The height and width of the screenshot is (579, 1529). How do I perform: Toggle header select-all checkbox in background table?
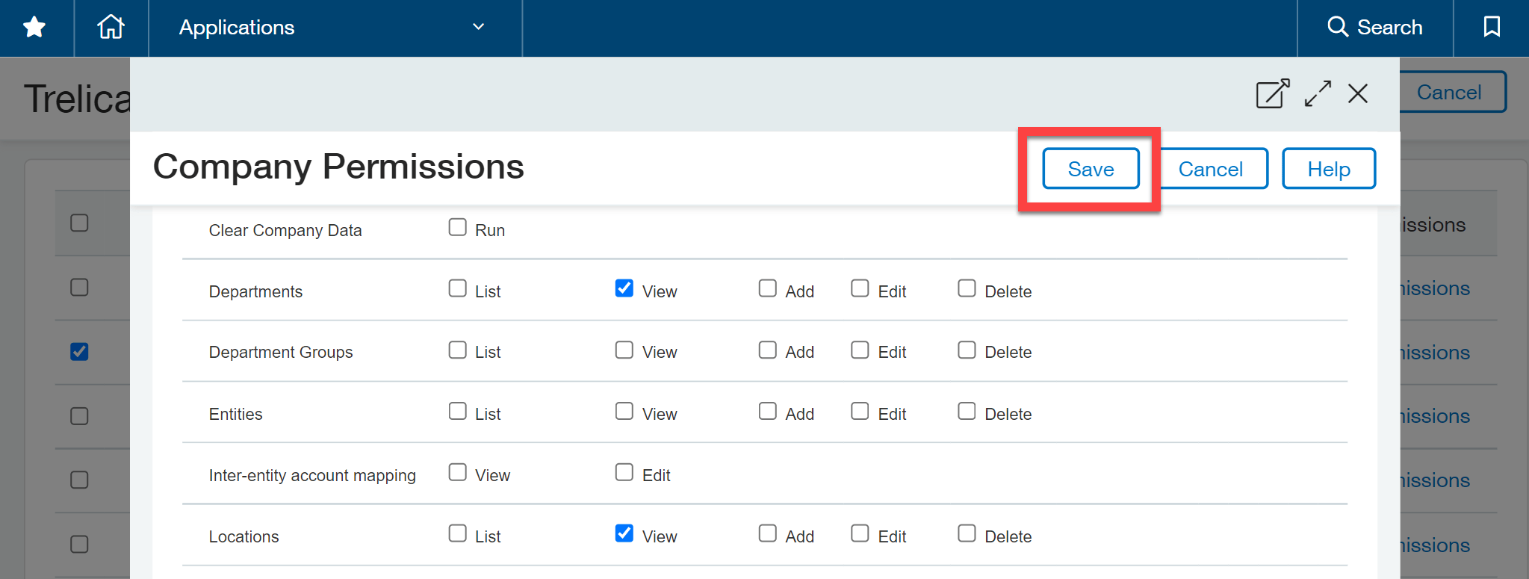pyautogui.click(x=79, y=223)
